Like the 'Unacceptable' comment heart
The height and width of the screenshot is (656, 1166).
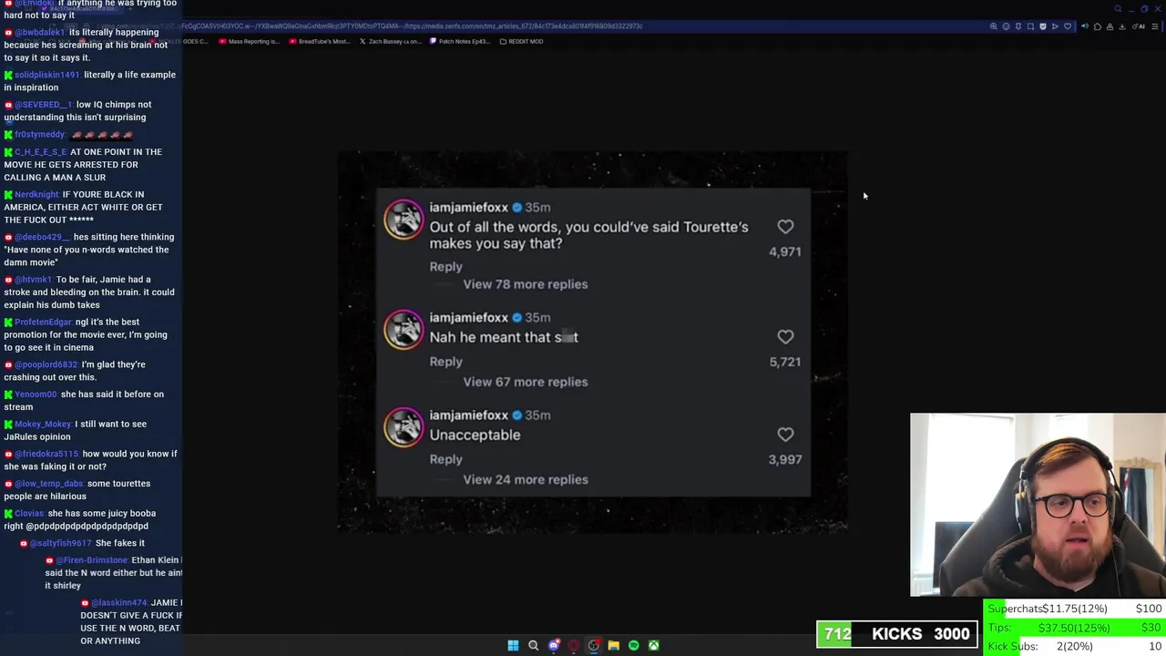pyautogui.click(x=785, y=435)
